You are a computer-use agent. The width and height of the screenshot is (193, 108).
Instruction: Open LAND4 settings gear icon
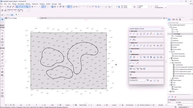point(131,75)
